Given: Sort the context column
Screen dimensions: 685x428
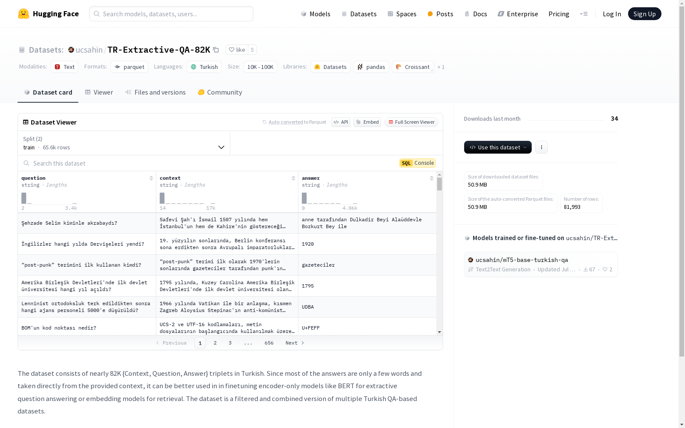Looking at the screenshot, I should [293, 178].
